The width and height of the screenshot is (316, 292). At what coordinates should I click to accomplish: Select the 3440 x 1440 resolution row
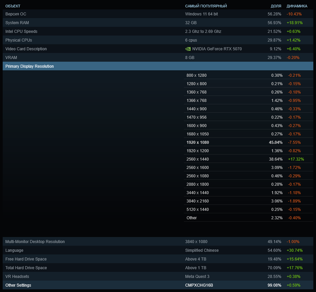(x=248, y=192)
